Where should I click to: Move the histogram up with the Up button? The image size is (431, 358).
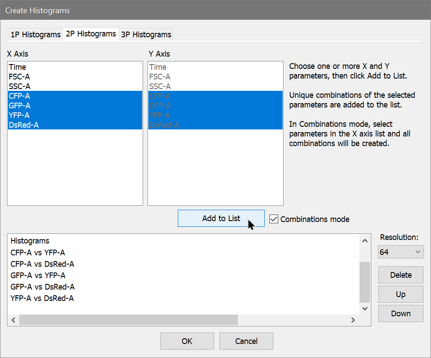click(400, 294)
